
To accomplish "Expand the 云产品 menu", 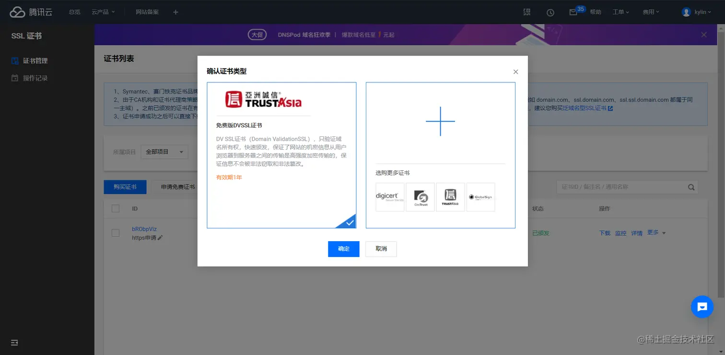I will pos(103,12).
